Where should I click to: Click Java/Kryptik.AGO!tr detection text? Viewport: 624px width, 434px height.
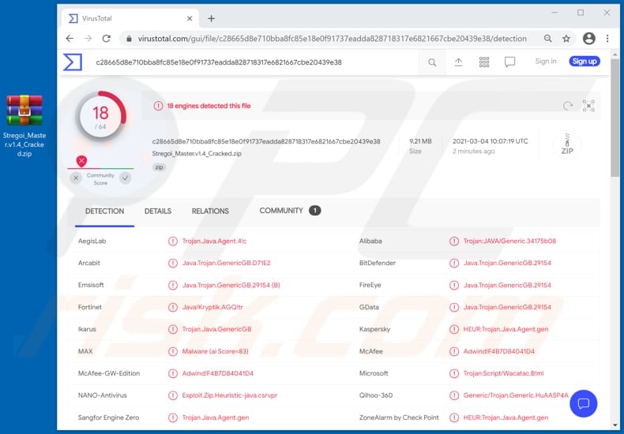[x=212, y=307]
